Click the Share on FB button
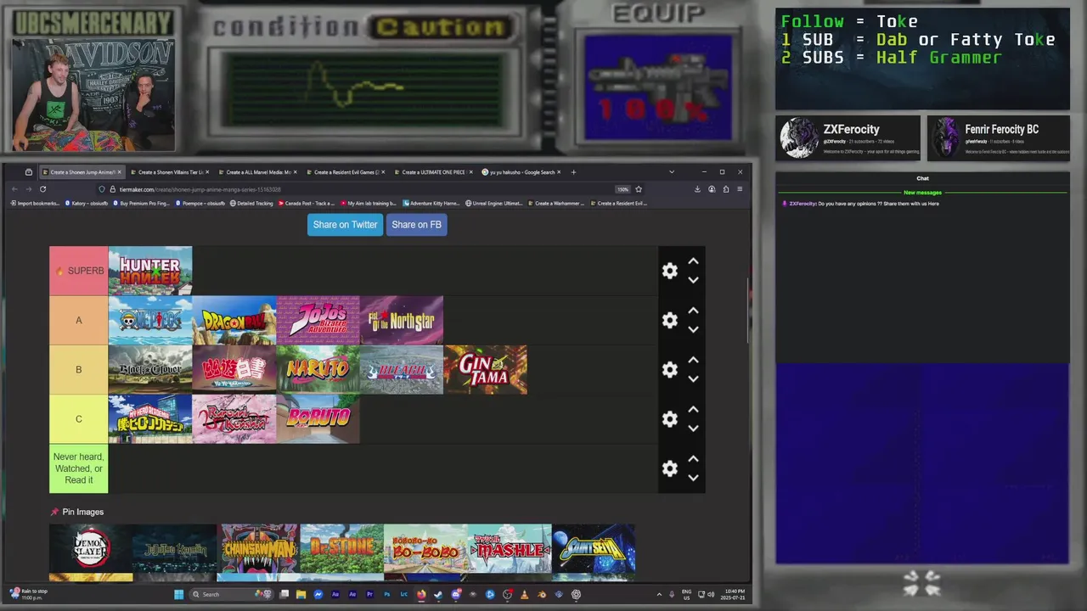 416,225
